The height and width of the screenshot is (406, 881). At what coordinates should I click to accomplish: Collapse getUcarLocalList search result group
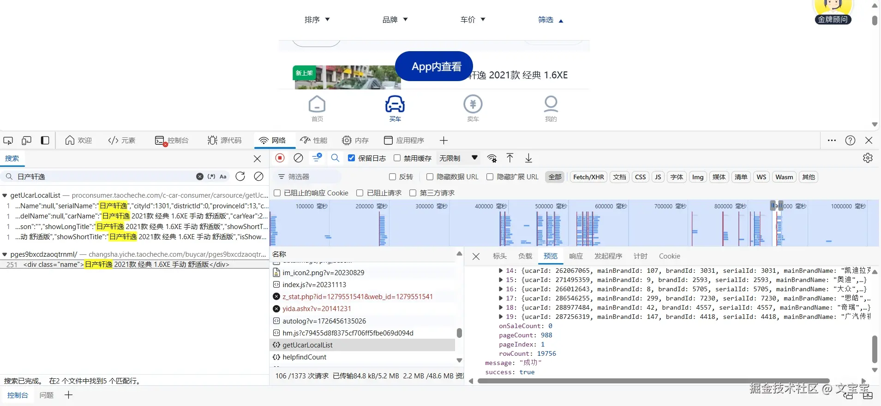point(5,195)
